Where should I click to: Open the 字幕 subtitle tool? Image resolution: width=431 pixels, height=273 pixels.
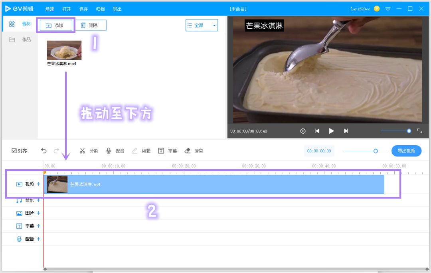(x=168, y=151)
